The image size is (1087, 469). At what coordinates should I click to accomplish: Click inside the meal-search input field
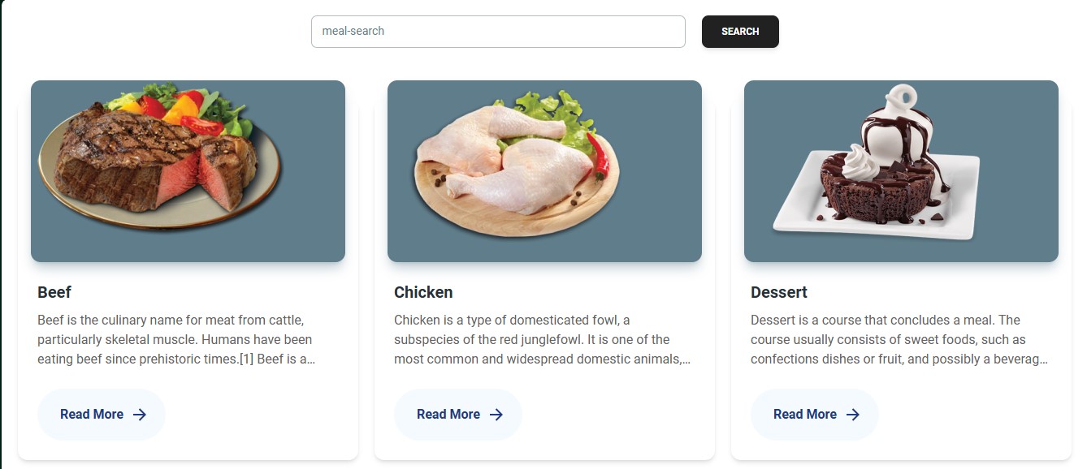[x=497, y=32]
